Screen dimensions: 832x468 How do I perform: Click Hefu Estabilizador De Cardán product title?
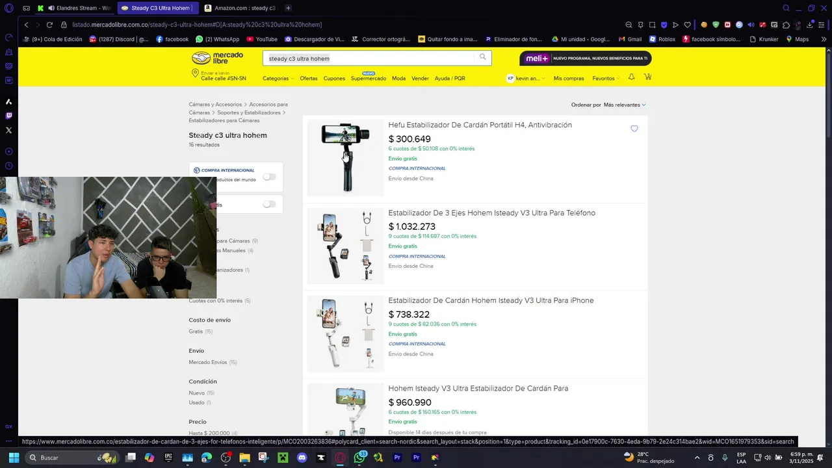[x=480, y=125]
